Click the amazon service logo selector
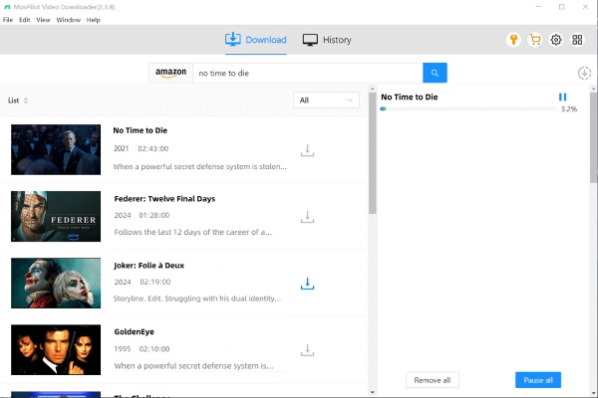This screenshot has height=398, width=598. pos(170,73)
